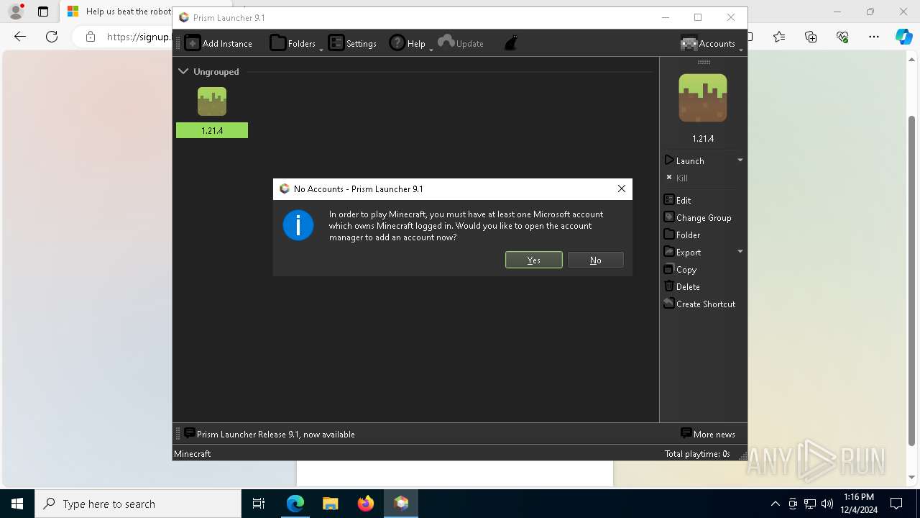Image resolution: width=920 pixels, height=518 pixels.
Task: Click the Prism Launcher taskbar icon
Action: tap(401, 504)
